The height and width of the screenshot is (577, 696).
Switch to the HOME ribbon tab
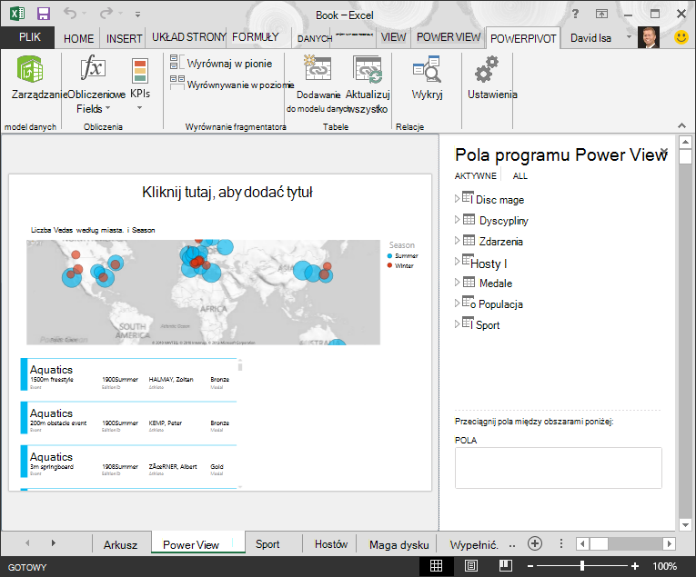point(78,38)
